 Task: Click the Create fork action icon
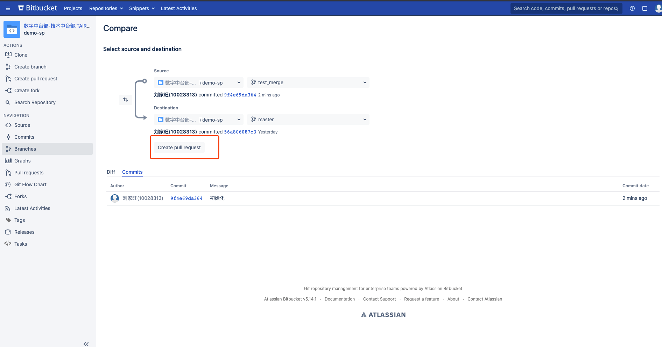tap(8, 91)
